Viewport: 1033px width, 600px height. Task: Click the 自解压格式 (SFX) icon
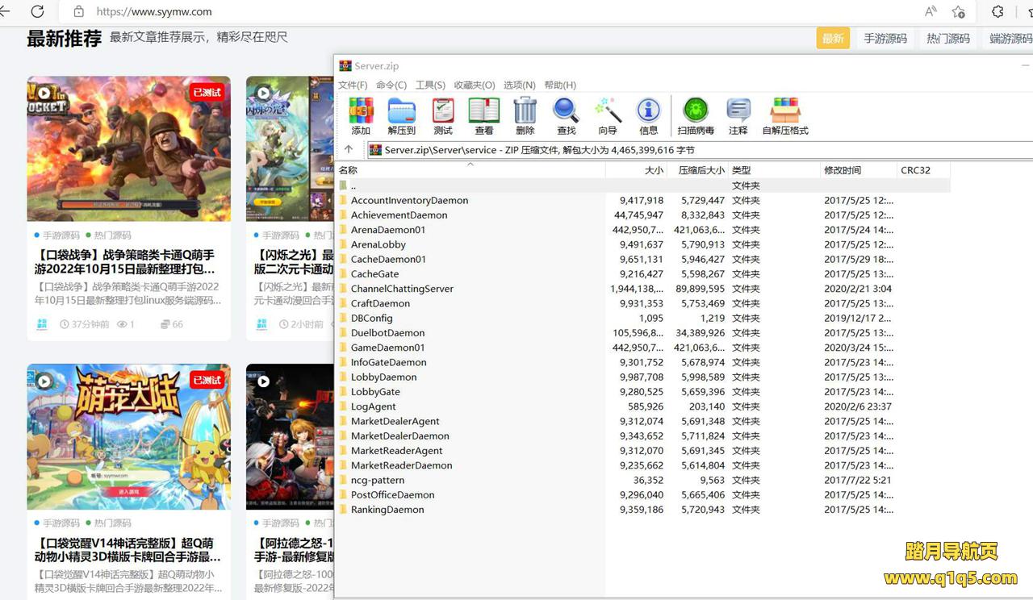tap(784, 110)
